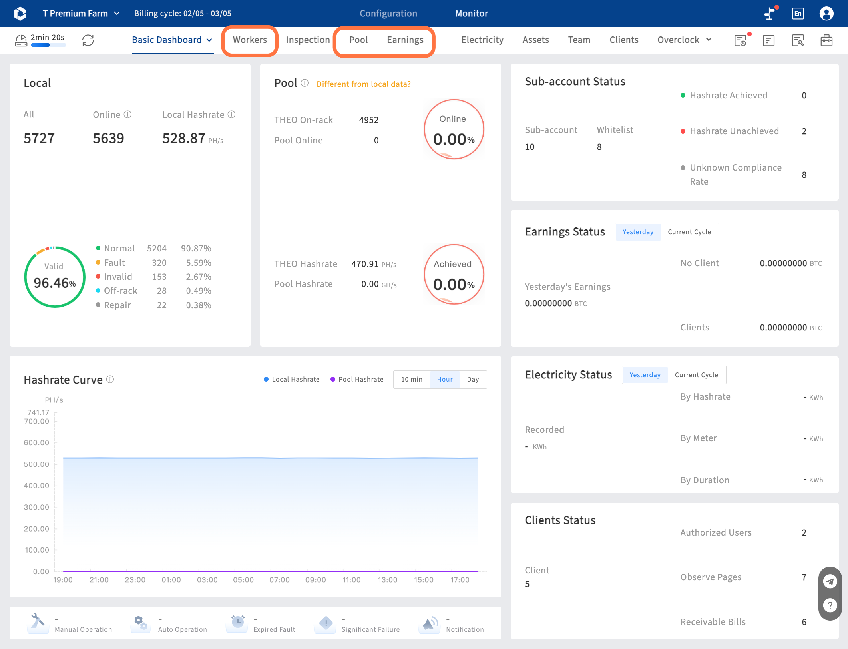Switch to the Configuration section

[x=388, y=14]
